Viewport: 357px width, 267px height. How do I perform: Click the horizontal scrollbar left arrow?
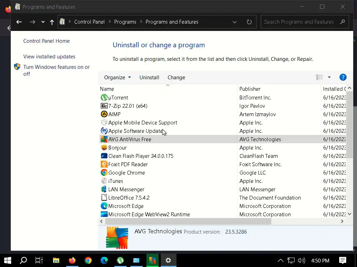(x=101, y=221)
